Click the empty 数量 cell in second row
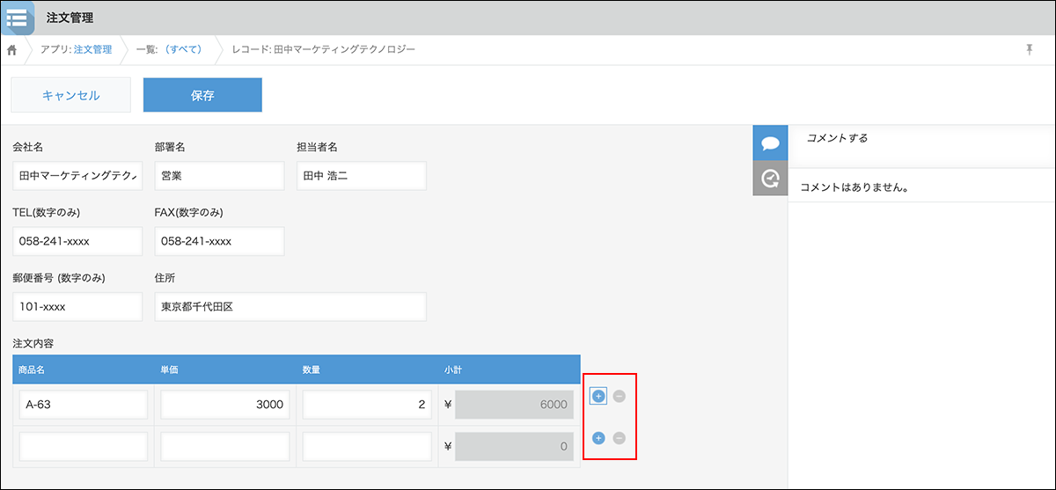This screenshot has width=1056, height=490. point(367,447)
